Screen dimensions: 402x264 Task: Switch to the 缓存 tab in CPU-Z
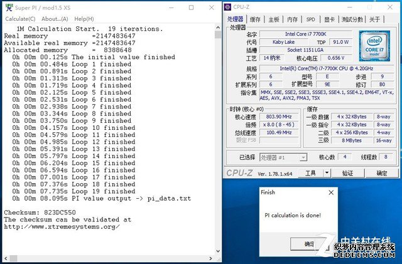(255, 19)
